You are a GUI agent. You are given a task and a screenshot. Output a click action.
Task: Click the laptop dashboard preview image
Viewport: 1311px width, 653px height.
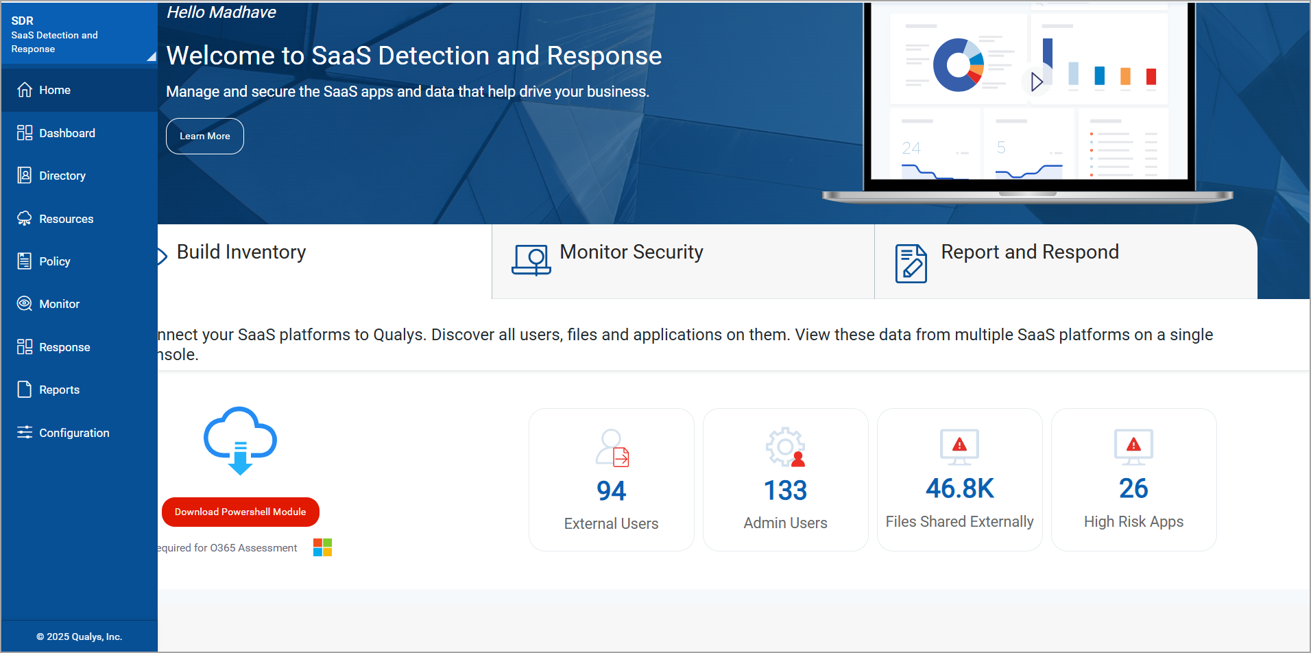(x=1028, y=102)
